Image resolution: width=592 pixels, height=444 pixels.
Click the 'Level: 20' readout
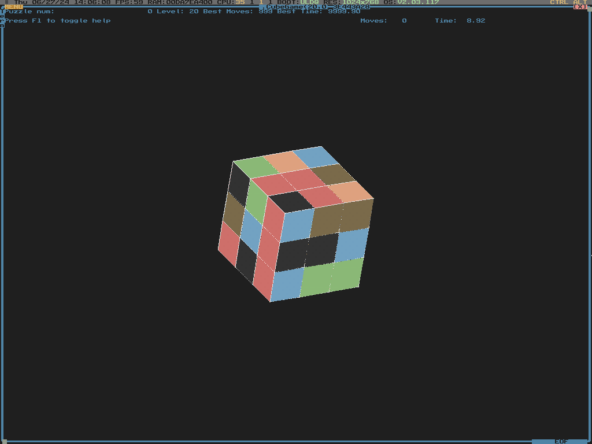[x=177, y=12]
